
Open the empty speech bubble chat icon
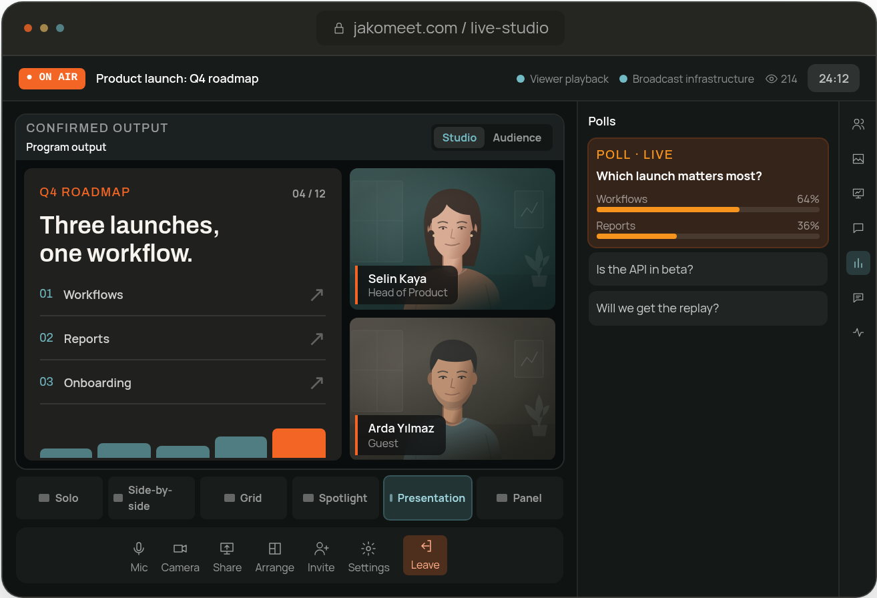click(x=858, y=228)
